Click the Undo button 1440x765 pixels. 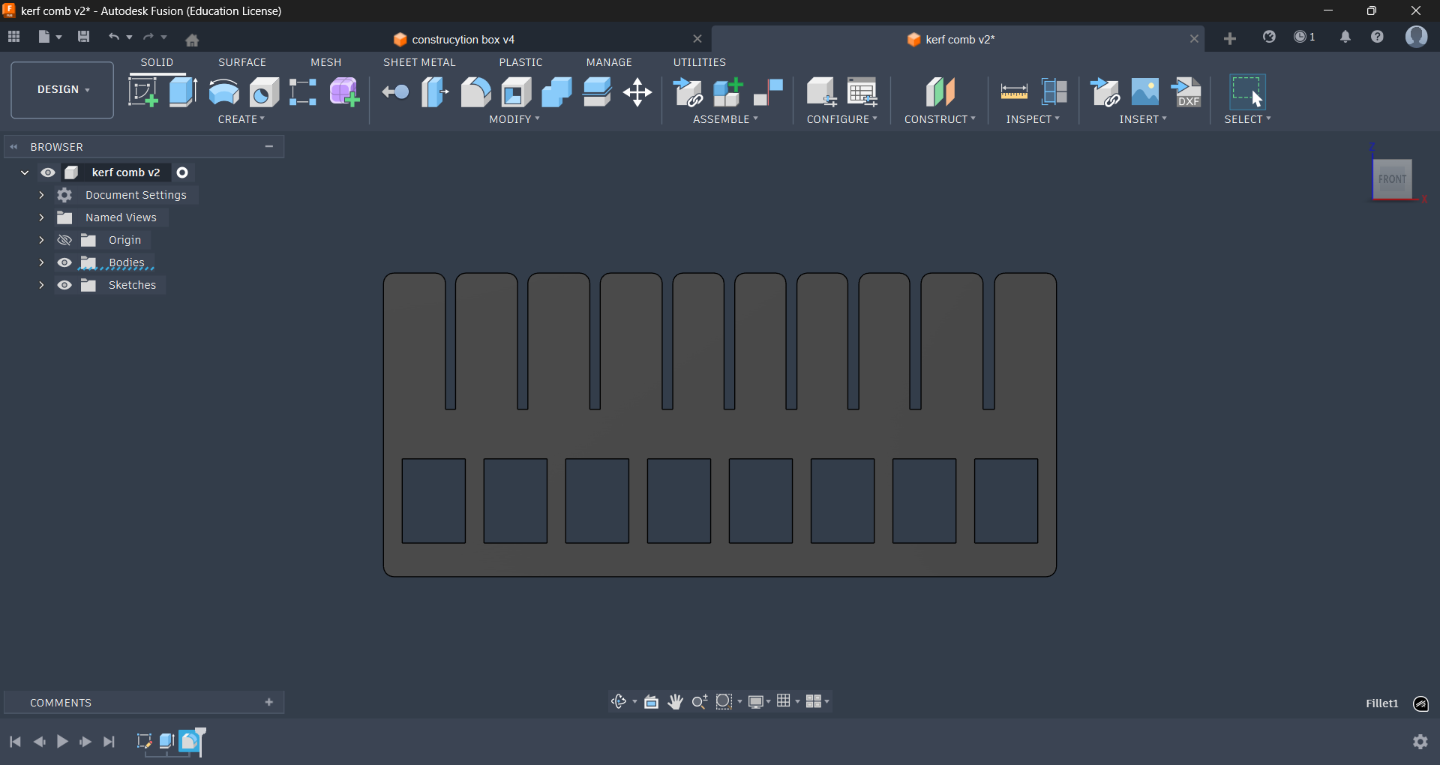114,37
